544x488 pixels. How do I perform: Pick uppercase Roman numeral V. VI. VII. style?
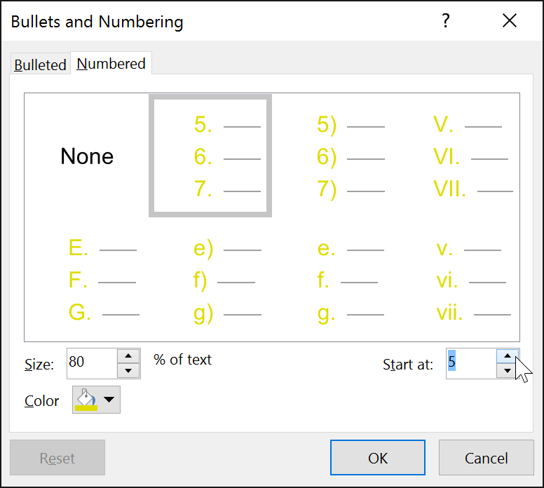pyautogui.click(x=457, y=156)
